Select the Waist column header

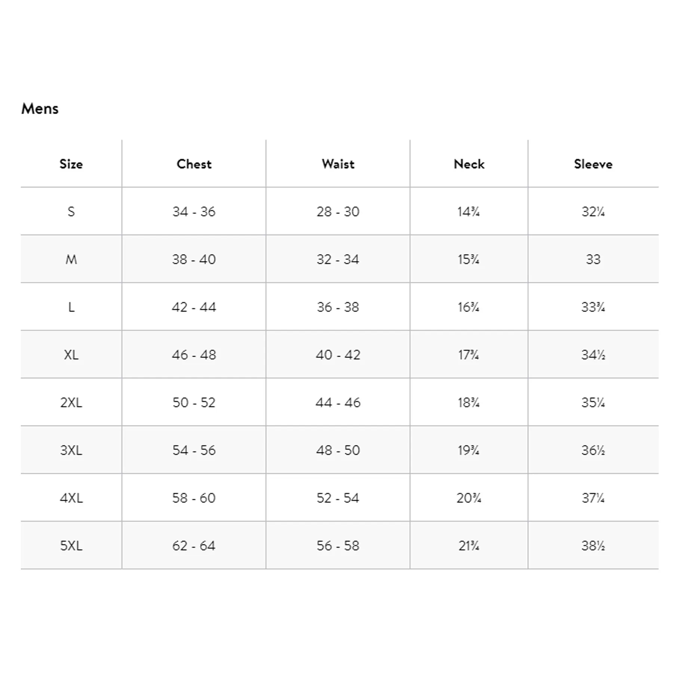coord(338,164)
